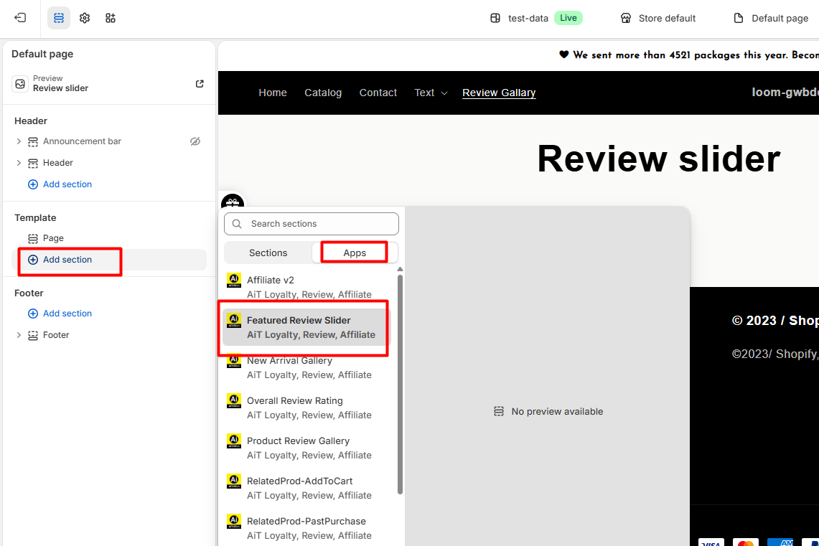Click the exit editor icon
The image size is (819, 546).
(x=20, y=18)
